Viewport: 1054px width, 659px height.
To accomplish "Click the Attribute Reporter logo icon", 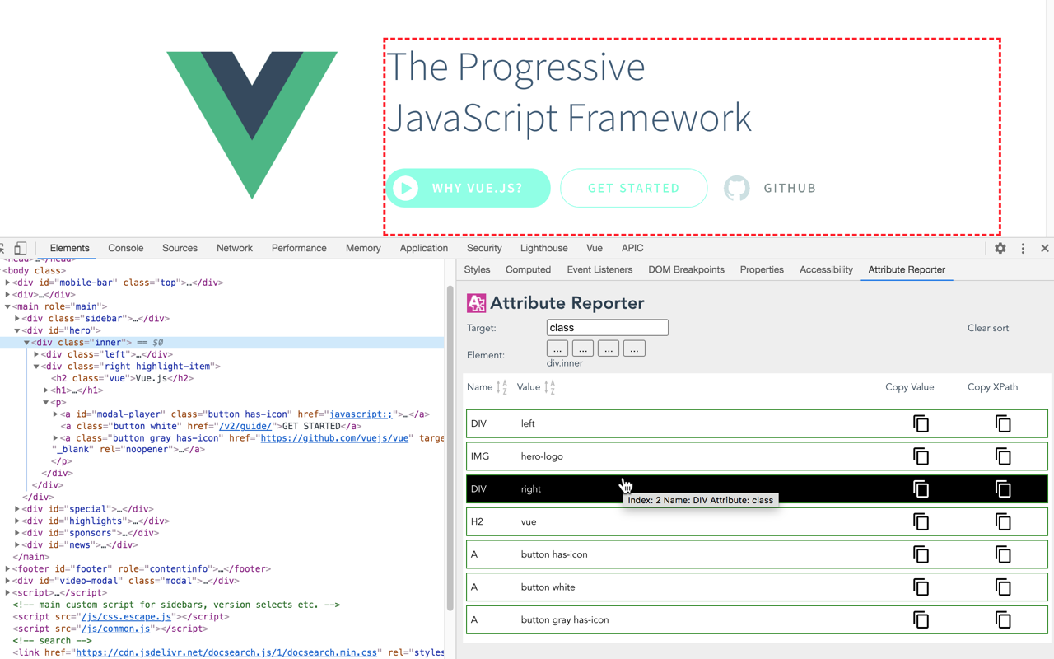I will 476,303.
